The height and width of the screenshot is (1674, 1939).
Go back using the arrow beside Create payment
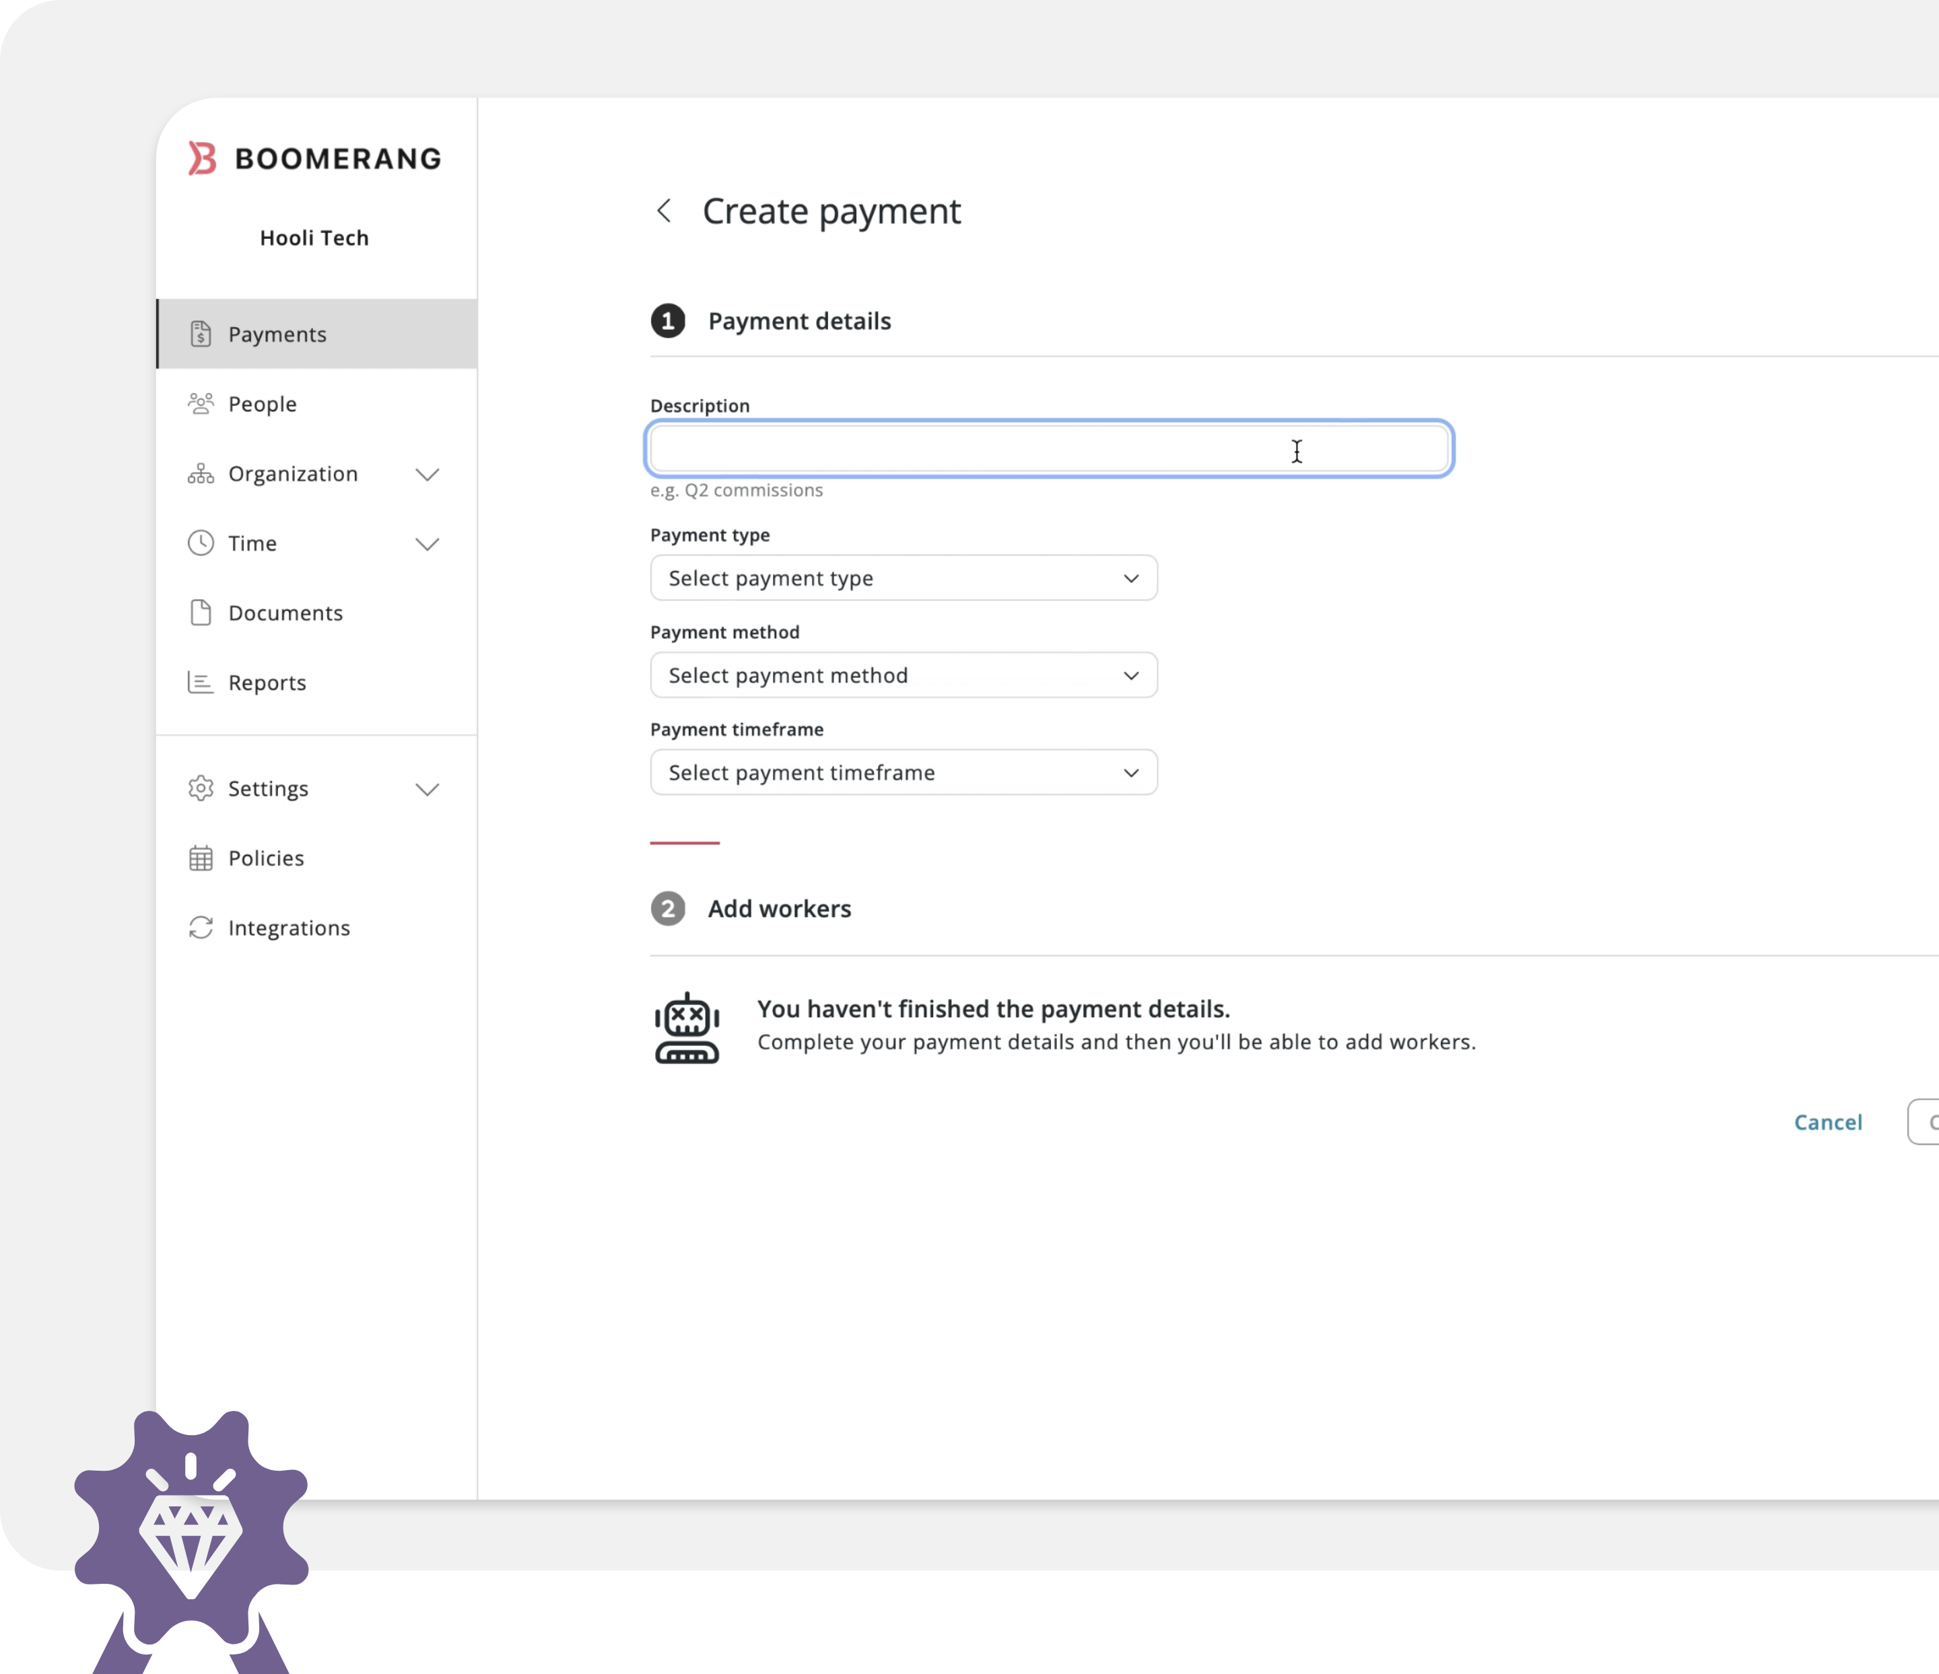(665, 211)
